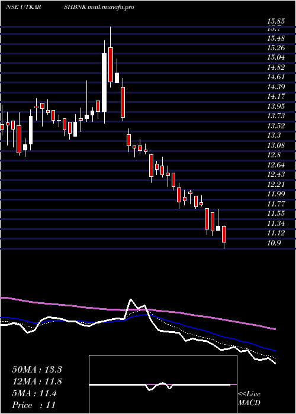Click the 11.34 price axis label
This screenshot has height=414, width=296.
[x=276, y=224]
